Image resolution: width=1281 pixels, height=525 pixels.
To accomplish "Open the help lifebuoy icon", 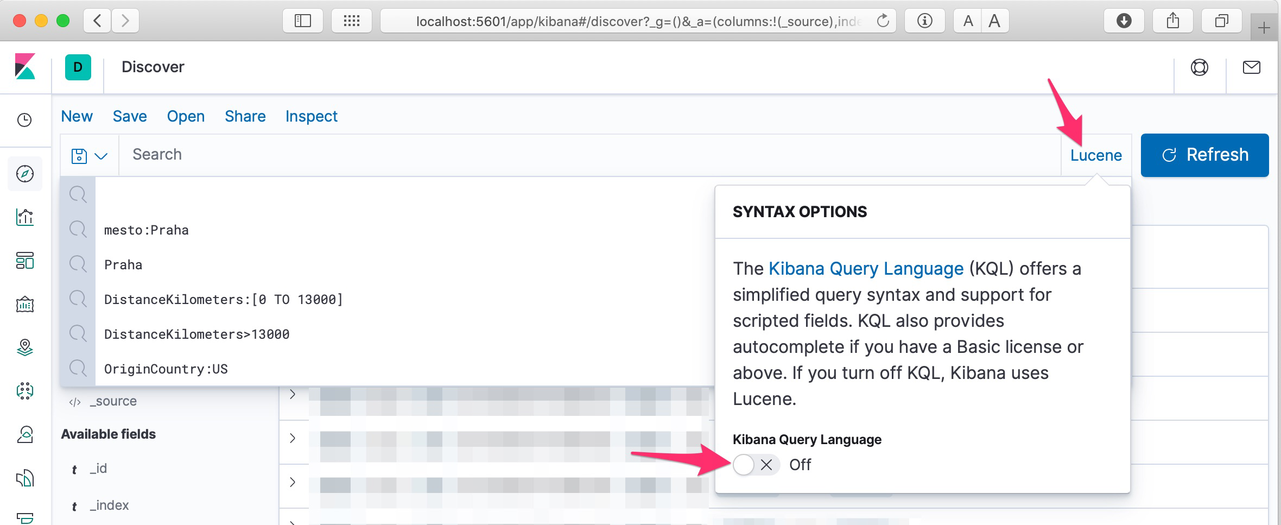I will [x=1199, y=67].
